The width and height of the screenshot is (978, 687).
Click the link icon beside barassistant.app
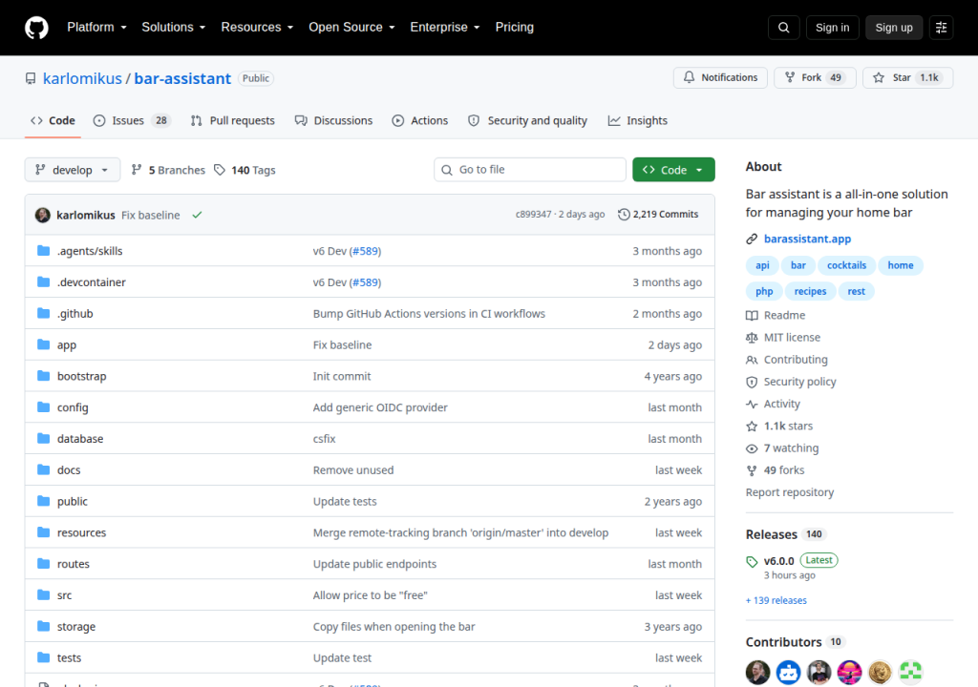752,239
